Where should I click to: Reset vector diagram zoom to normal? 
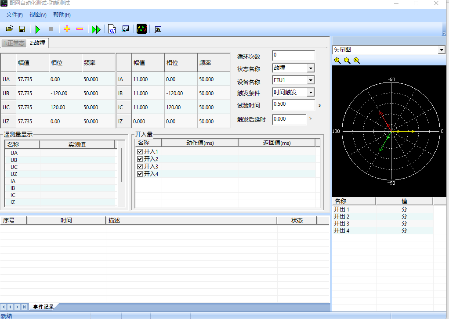357,61
